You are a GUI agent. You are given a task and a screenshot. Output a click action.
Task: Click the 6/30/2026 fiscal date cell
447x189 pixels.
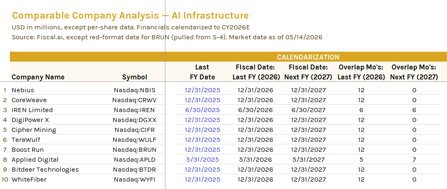pyautogui.click(x=256, y=110)
